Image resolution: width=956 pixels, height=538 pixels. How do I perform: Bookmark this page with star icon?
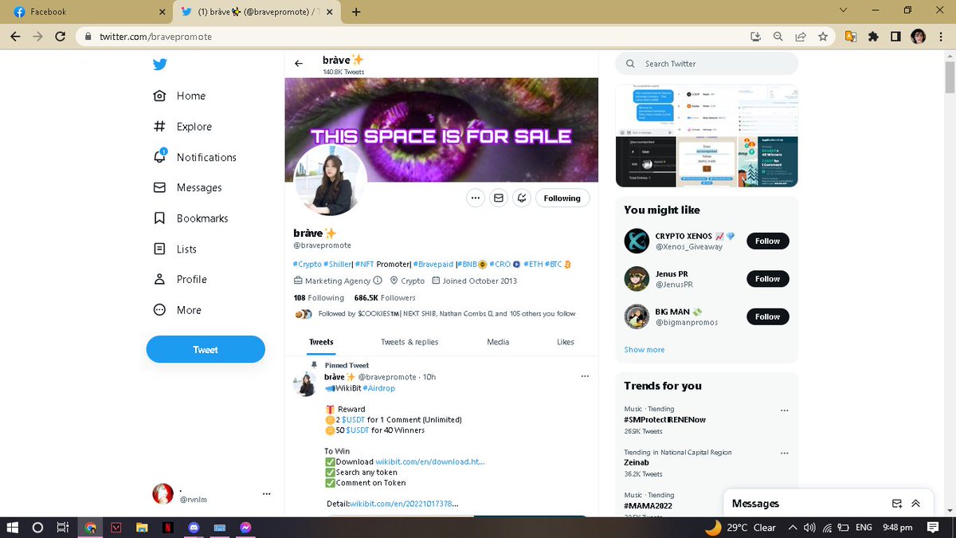point(823,37)
